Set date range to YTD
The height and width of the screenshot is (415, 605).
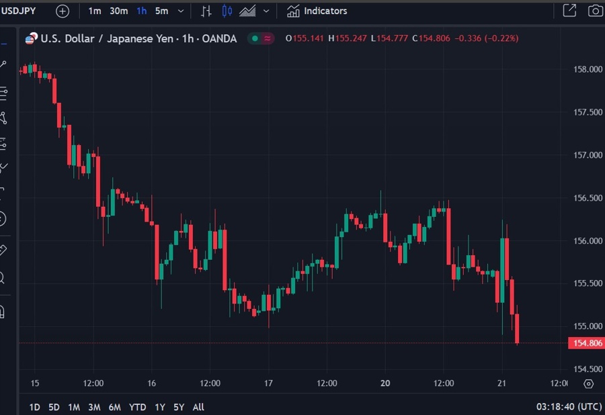click(x=137, y=407)
